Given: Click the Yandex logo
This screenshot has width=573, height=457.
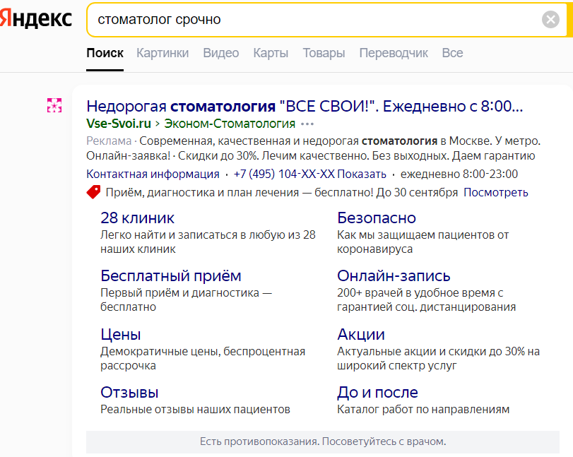Looking at the screenshot, I should pyautogui.click(x=36, y=18).
